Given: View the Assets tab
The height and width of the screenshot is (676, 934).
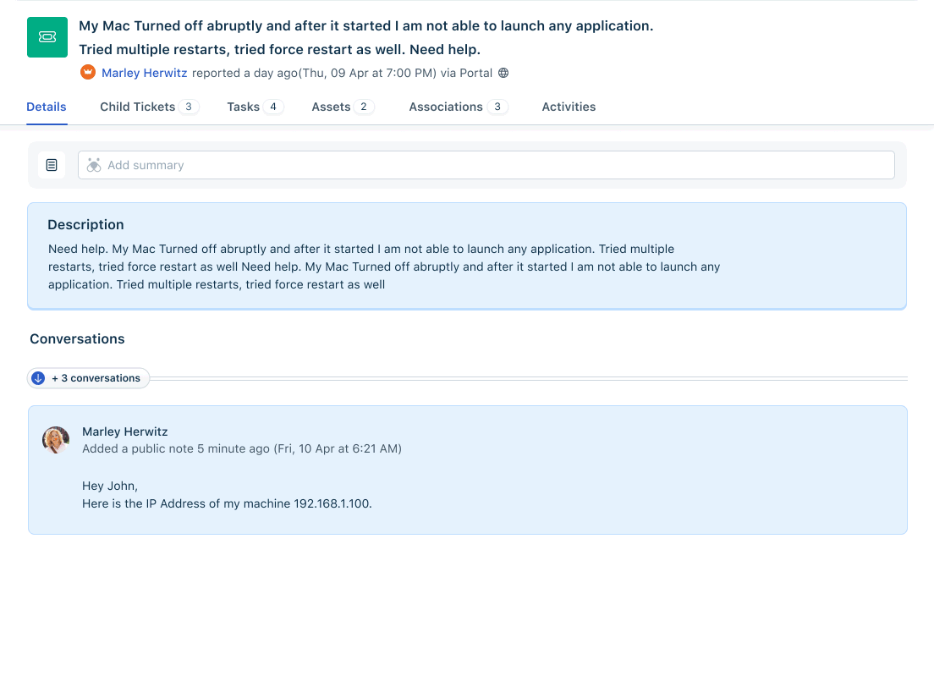Looking at the screenshot, I should [330, 107].
